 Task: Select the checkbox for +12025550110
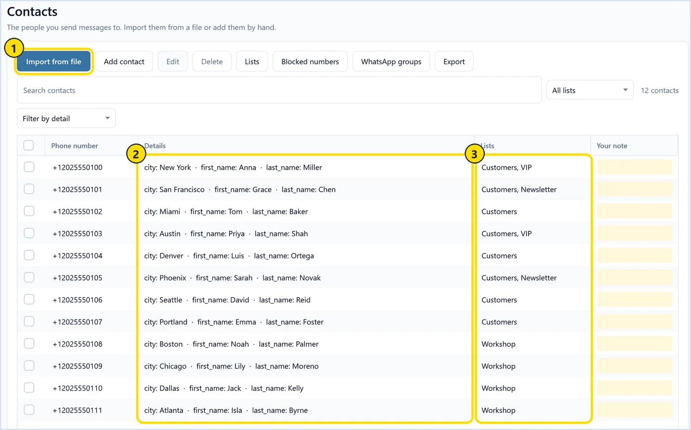[29, 388]
